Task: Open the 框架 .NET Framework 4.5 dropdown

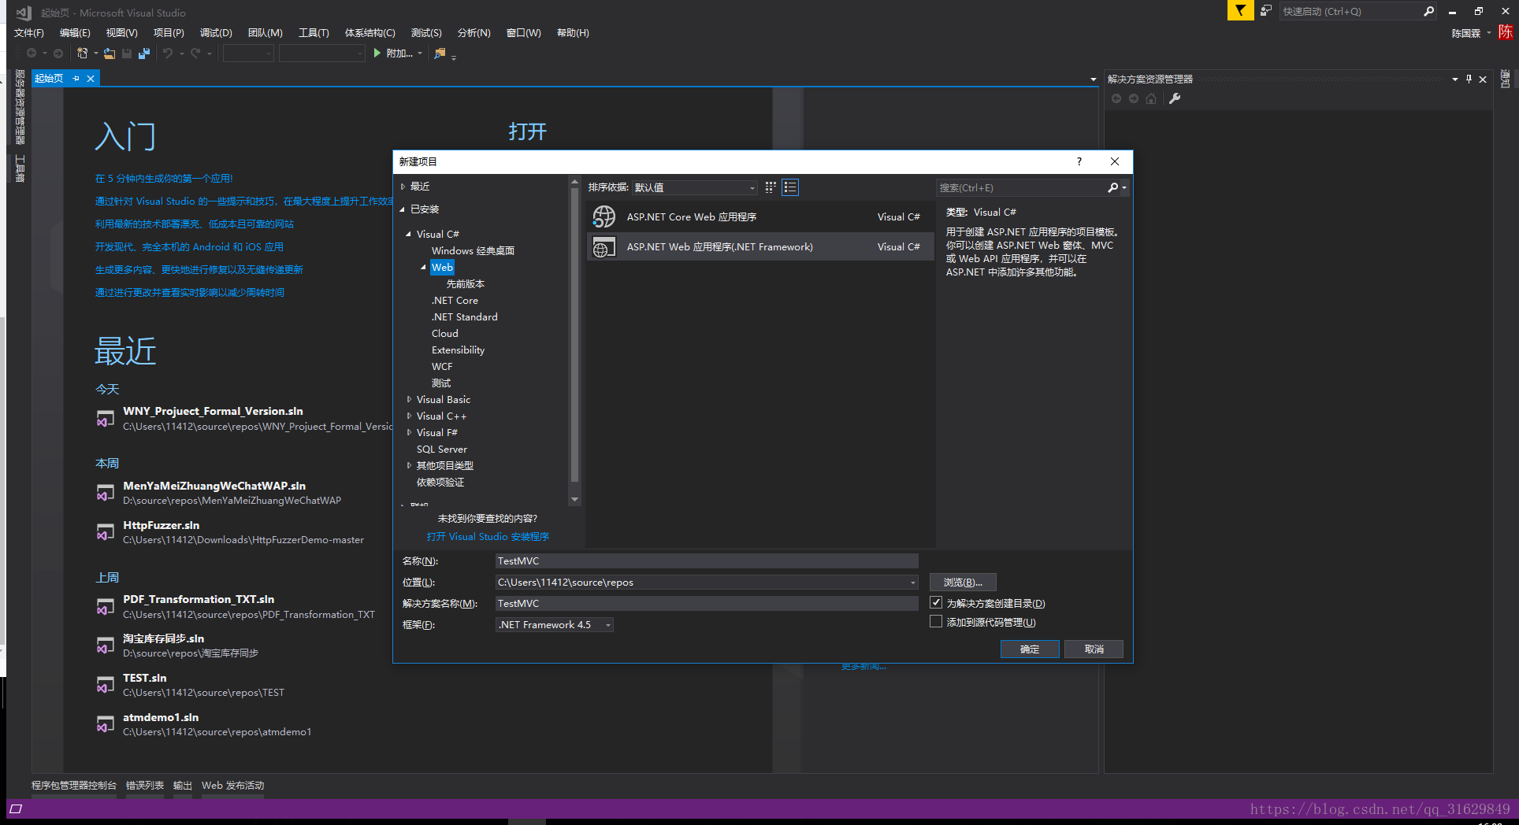Action: tap(554, 624)
